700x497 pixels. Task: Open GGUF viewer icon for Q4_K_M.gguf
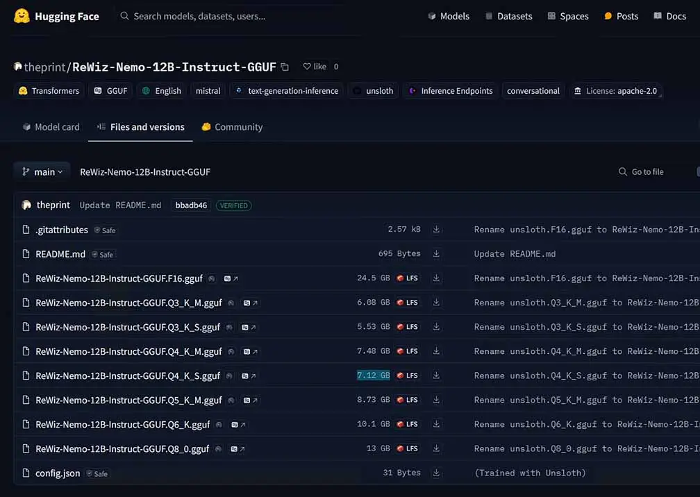[x=250, y=351]
